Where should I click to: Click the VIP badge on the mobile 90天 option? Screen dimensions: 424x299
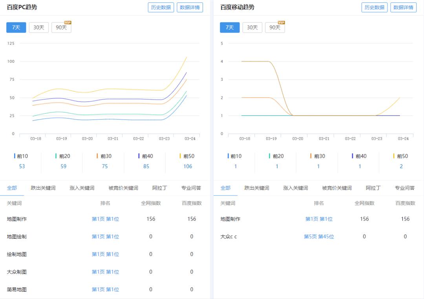280,22
